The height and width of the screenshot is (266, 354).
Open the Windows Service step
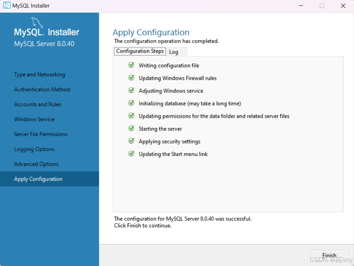click(34, 119)
